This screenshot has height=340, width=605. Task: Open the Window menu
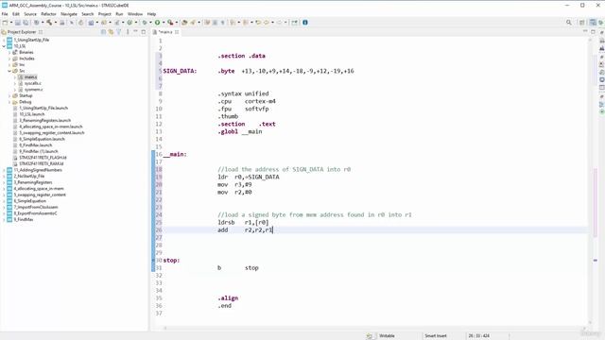click(135, 14)
